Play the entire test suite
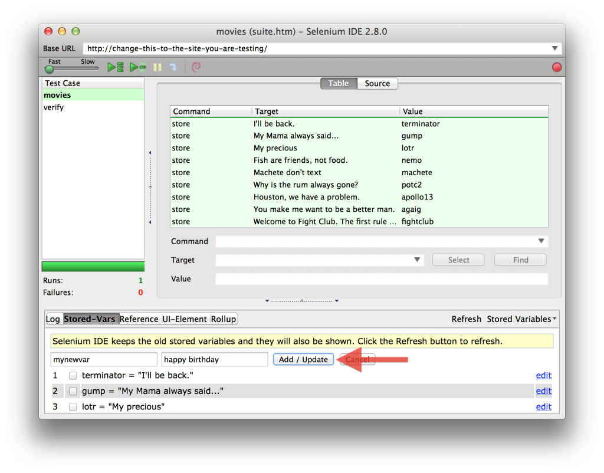Screen dimensions: 604x473 coord(115,67)
